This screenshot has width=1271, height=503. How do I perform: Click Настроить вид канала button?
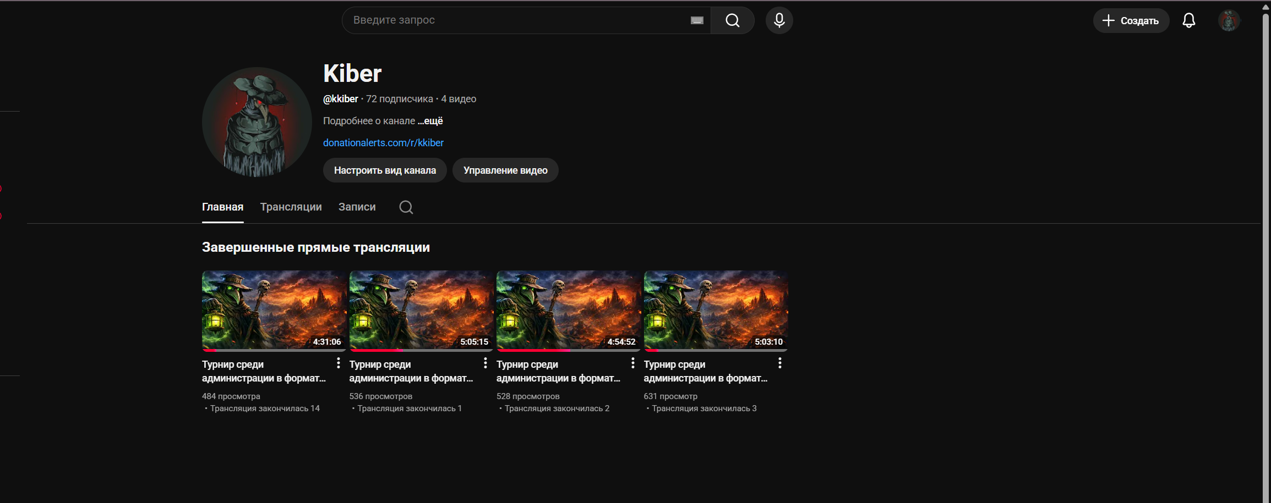(385, 170)
